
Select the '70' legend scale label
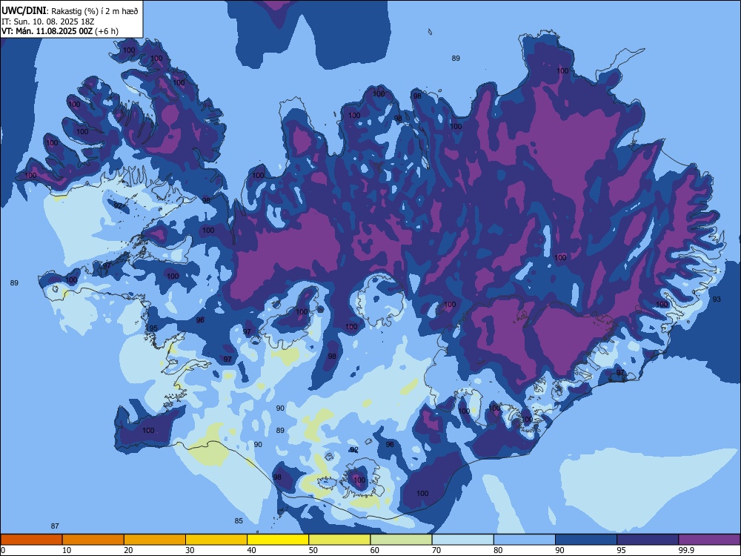pos(436,550)
